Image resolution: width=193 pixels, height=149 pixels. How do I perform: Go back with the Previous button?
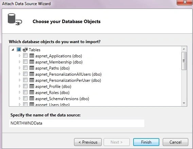point(88,142)
